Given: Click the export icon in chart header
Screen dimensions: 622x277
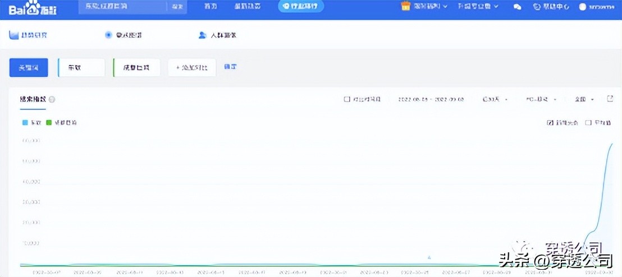Looking at the screenshot, I should click(x=610, y=99).
